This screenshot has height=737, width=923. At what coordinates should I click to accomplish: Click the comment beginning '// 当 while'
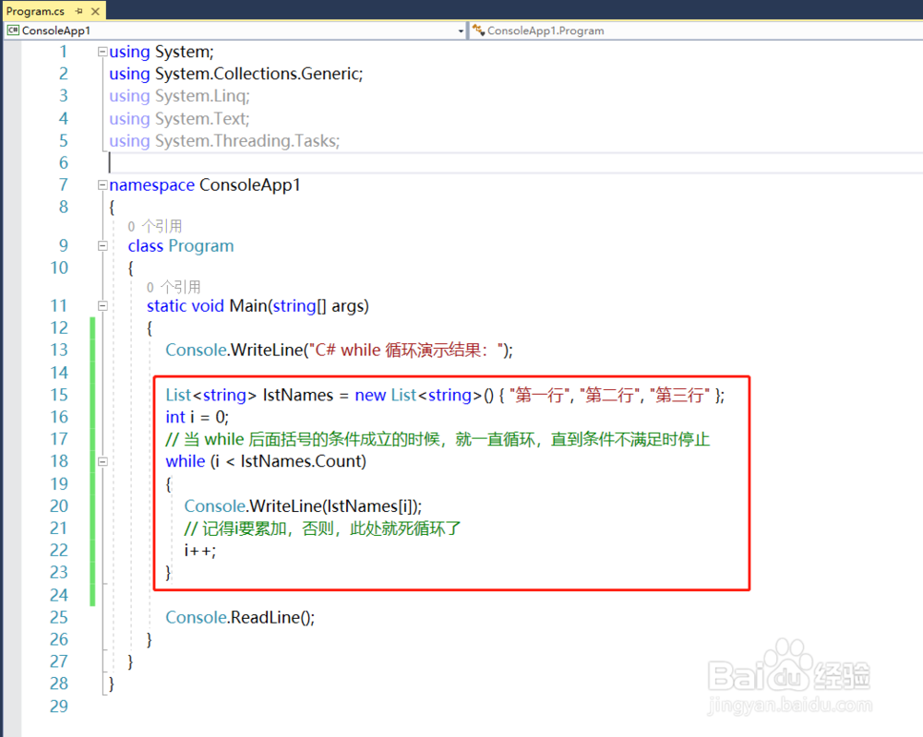pyautogui.click(x=438, y=439)
